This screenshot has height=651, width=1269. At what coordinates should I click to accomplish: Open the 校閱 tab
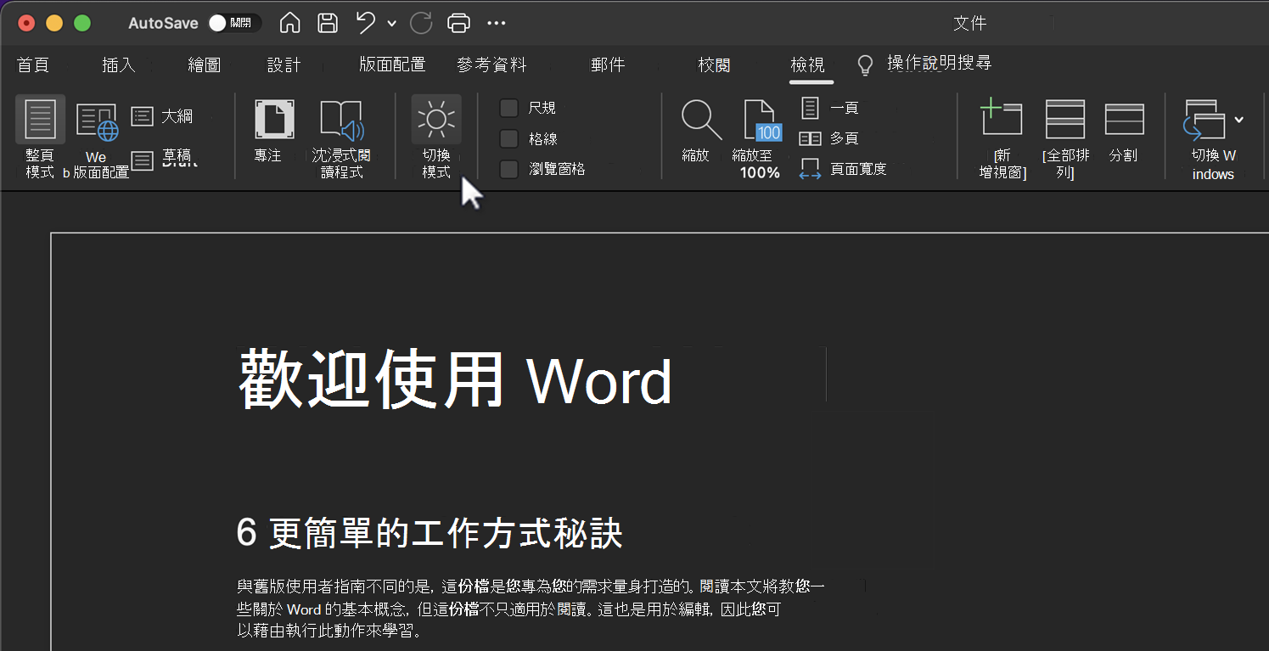point(714,65)
